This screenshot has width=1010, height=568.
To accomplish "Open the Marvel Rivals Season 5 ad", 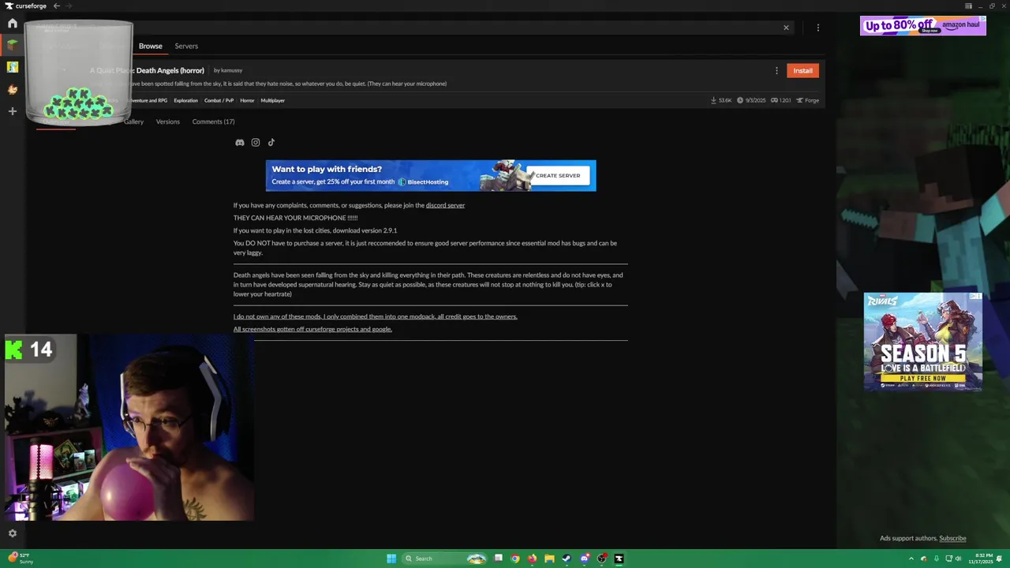I will 923,342.
